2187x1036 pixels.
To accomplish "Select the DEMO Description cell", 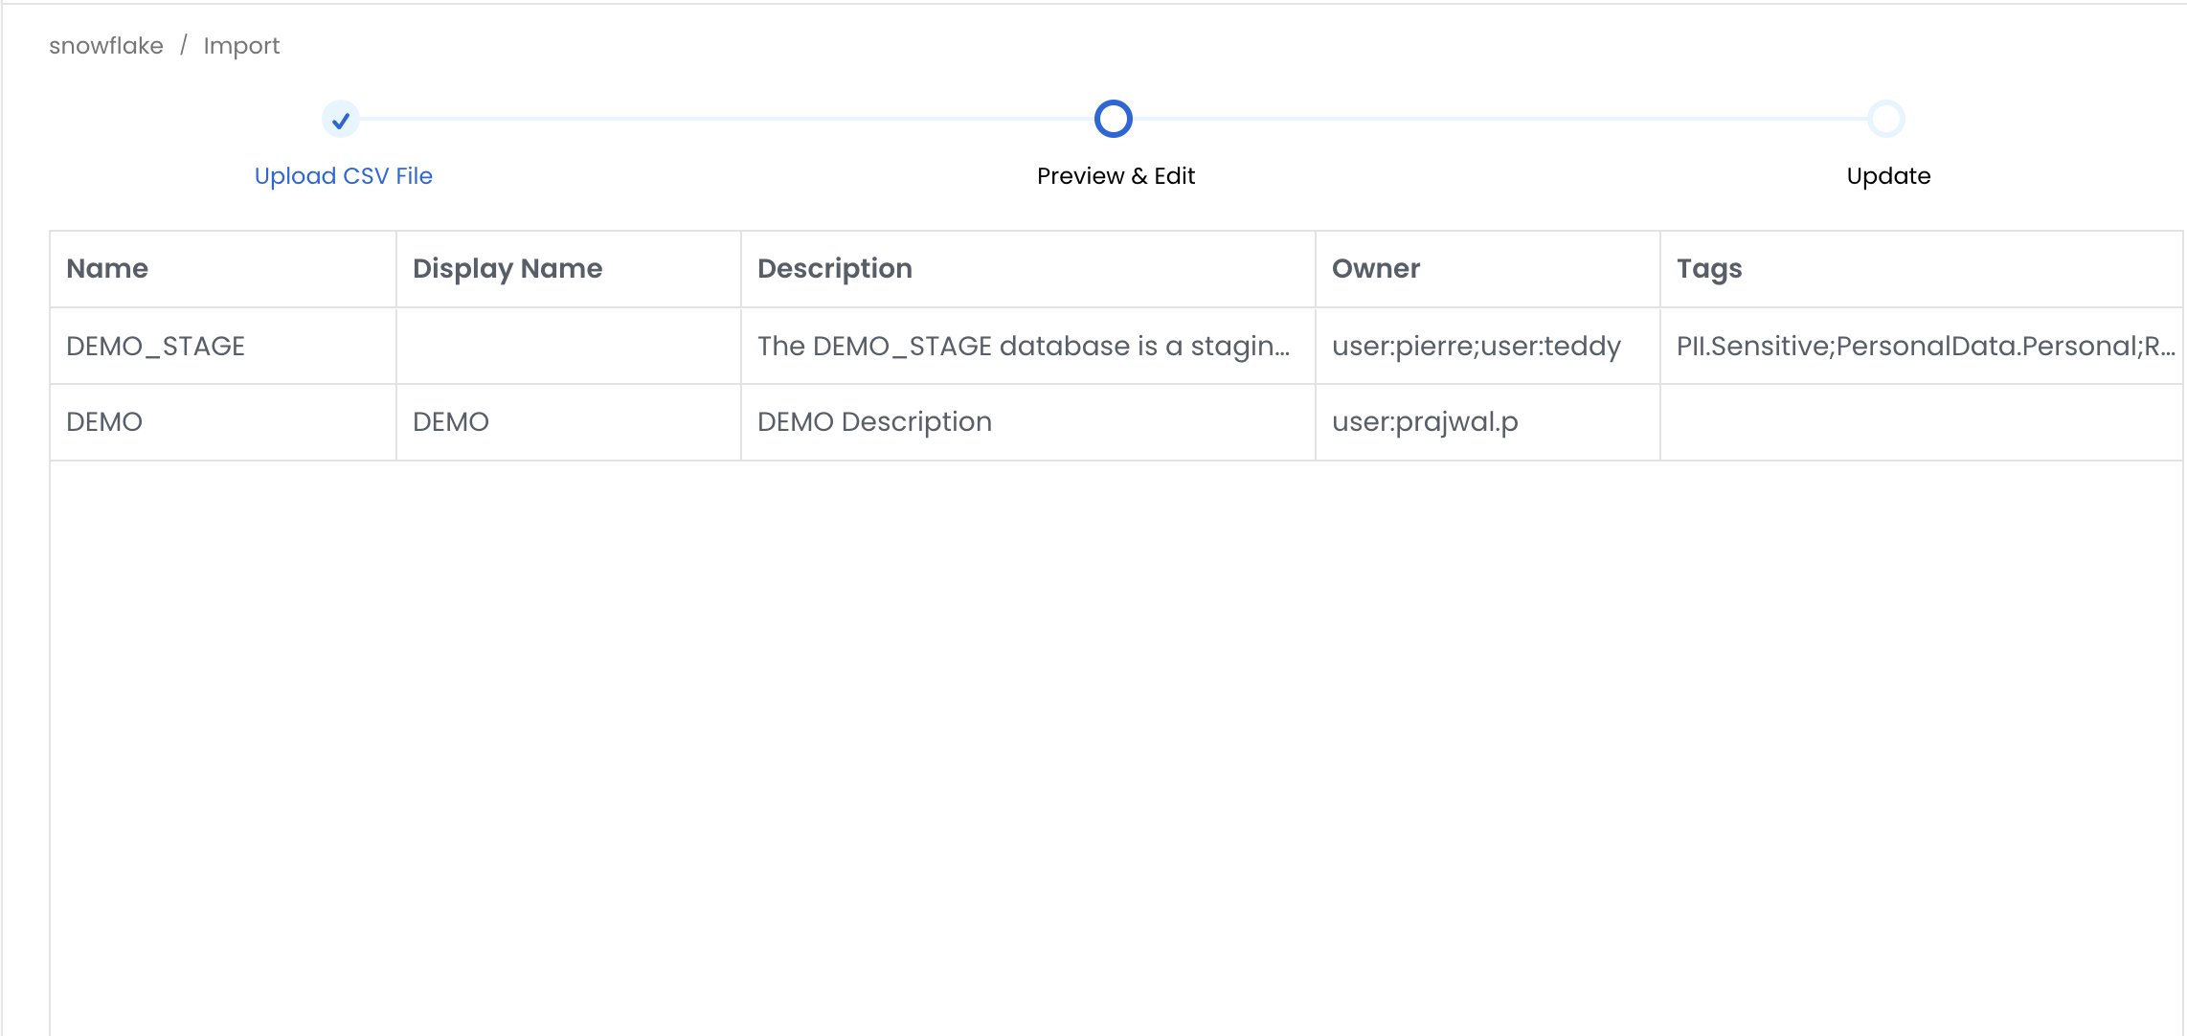I will click(1028, 422).
